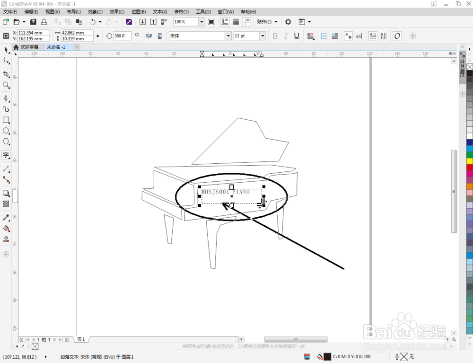Select the Artistic Media tool

pos(6,109)
